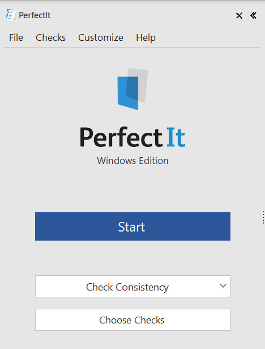Collapse the panel with the double-chevron icon
265x349 pixels.
253,15
